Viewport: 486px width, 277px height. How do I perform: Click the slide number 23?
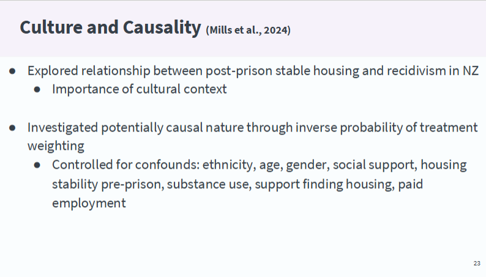tap(477, 263)
